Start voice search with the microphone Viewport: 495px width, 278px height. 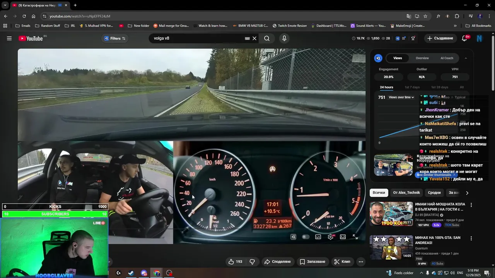(x=284, y=38)
